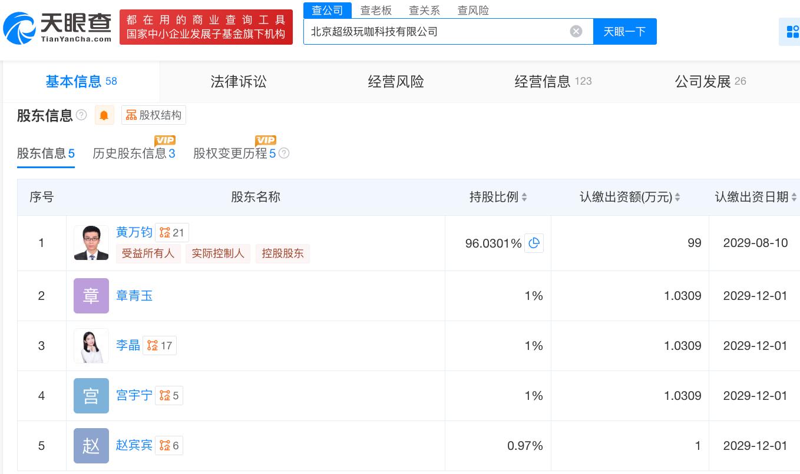Open the 查老板 menu item
Screen dimensions: 800x474
click(376, 10)
